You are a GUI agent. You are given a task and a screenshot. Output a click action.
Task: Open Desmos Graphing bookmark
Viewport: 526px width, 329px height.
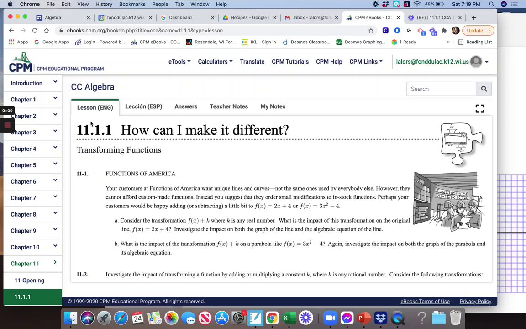361,42
